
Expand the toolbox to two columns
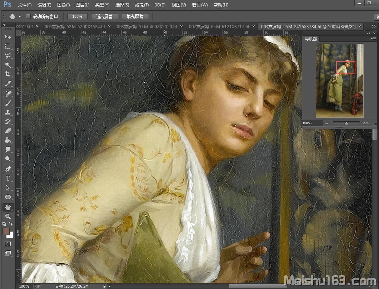pos(4,25)
